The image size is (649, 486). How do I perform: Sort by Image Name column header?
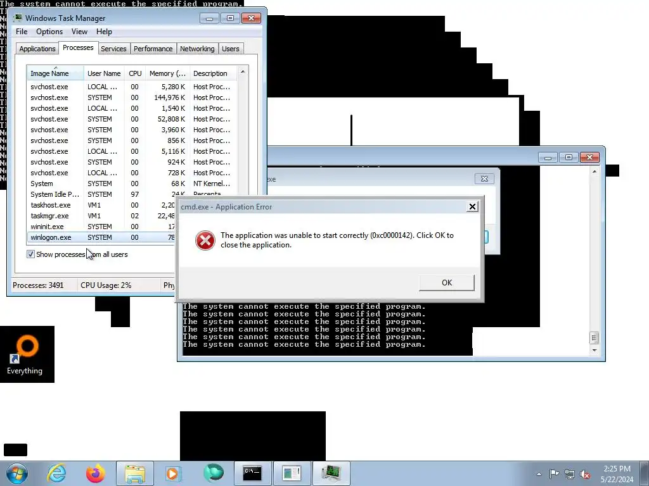56,73
